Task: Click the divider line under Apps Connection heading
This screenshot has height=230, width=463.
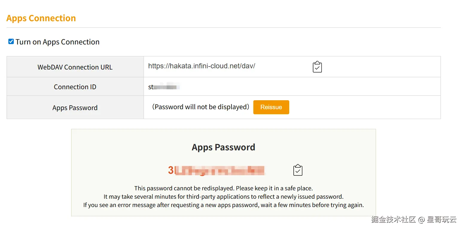Action: click(x=223, y=27)
